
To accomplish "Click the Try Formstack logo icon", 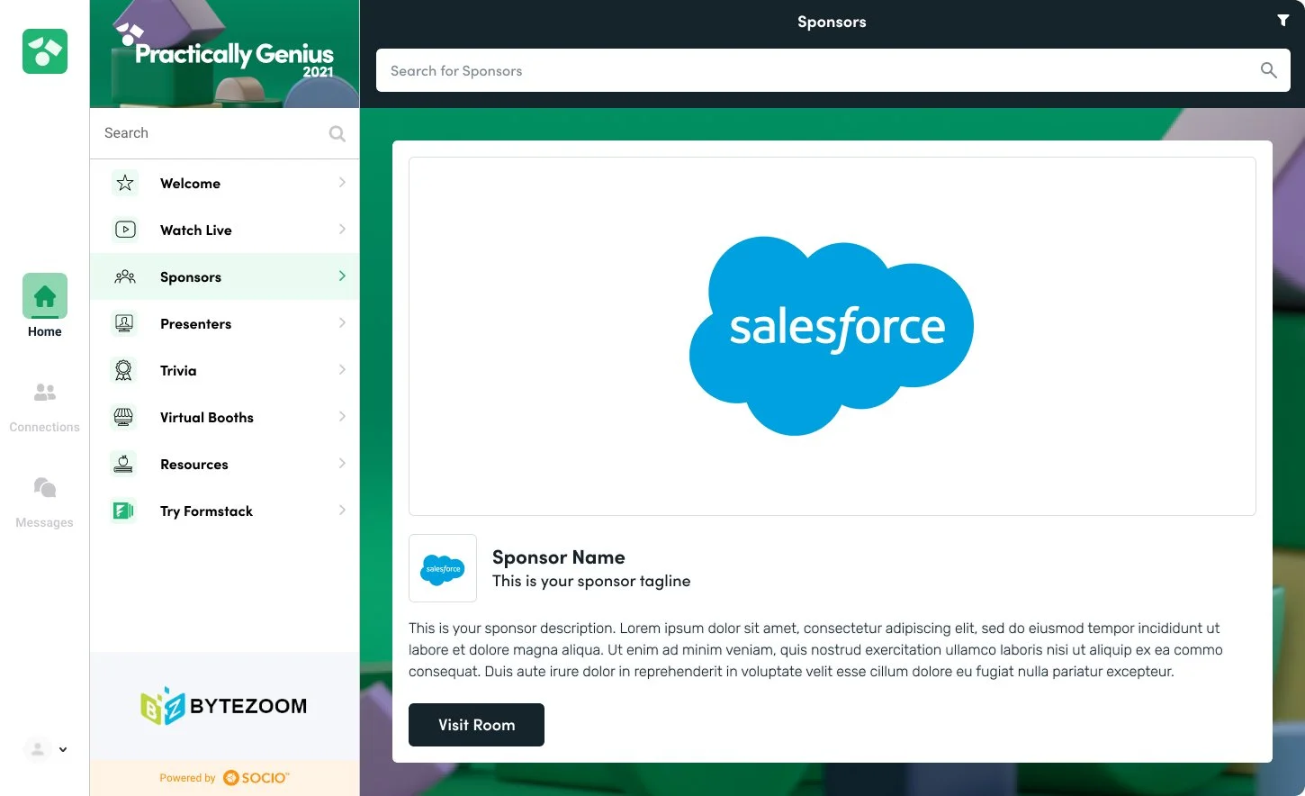I will [124, 511].
